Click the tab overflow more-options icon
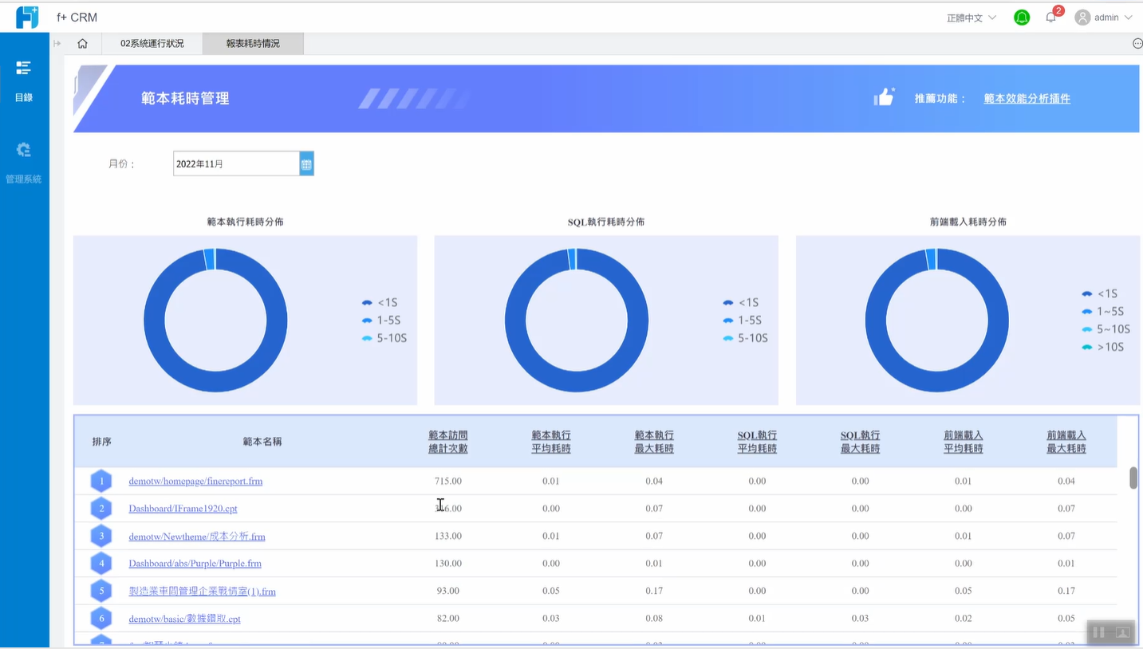Screen dimensions: 1143x649 (x=1137, y=44)
